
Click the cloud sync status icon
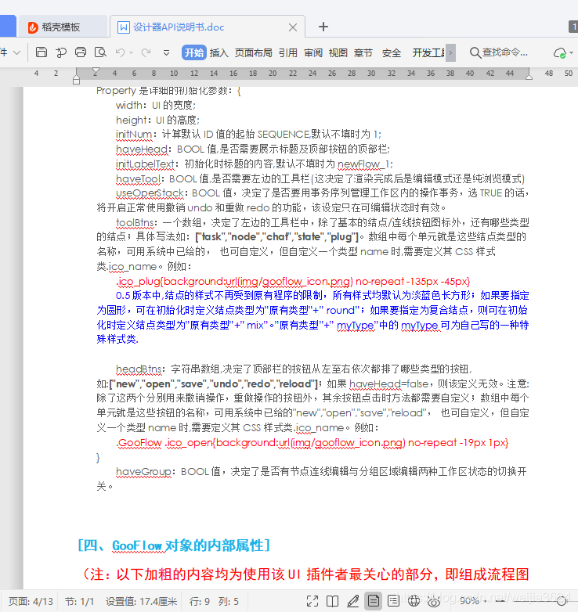[x=560, y=52]
